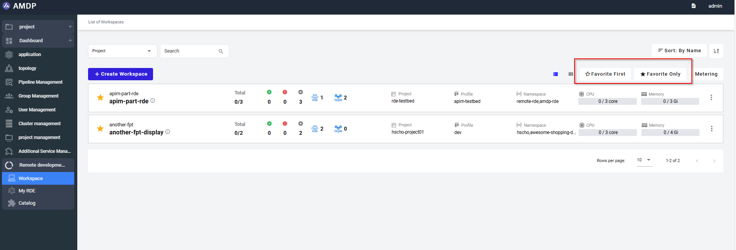Open the another-fpt-display workspace
736x250 pixels.
pos(137,132)
